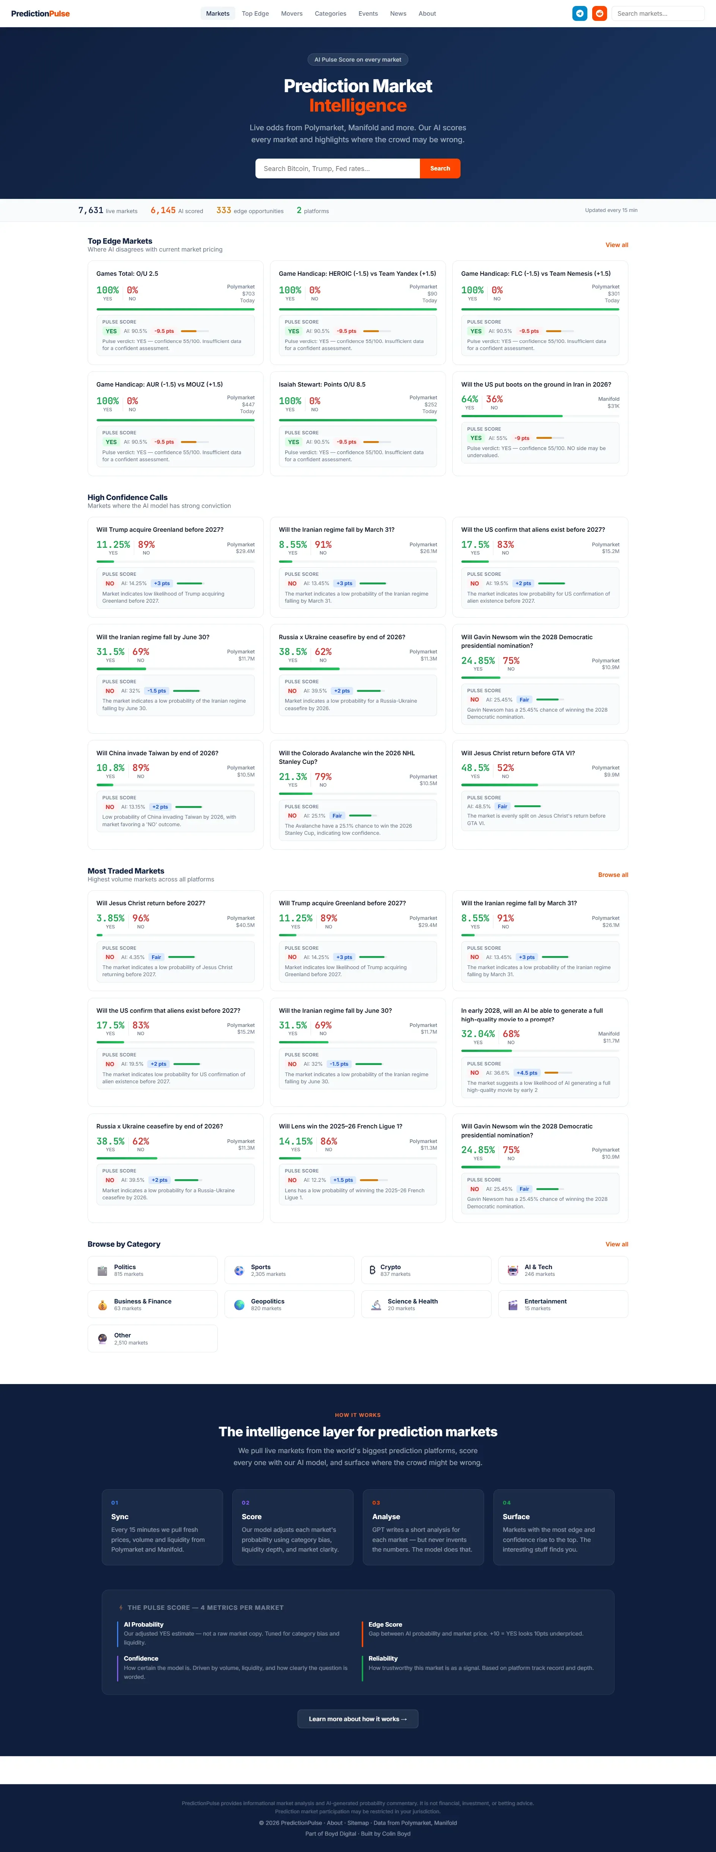Open the Movers section from the navigation
The width and height of the screenshot is (716, 1852).
pyautogui.click(x=292, y=13)
